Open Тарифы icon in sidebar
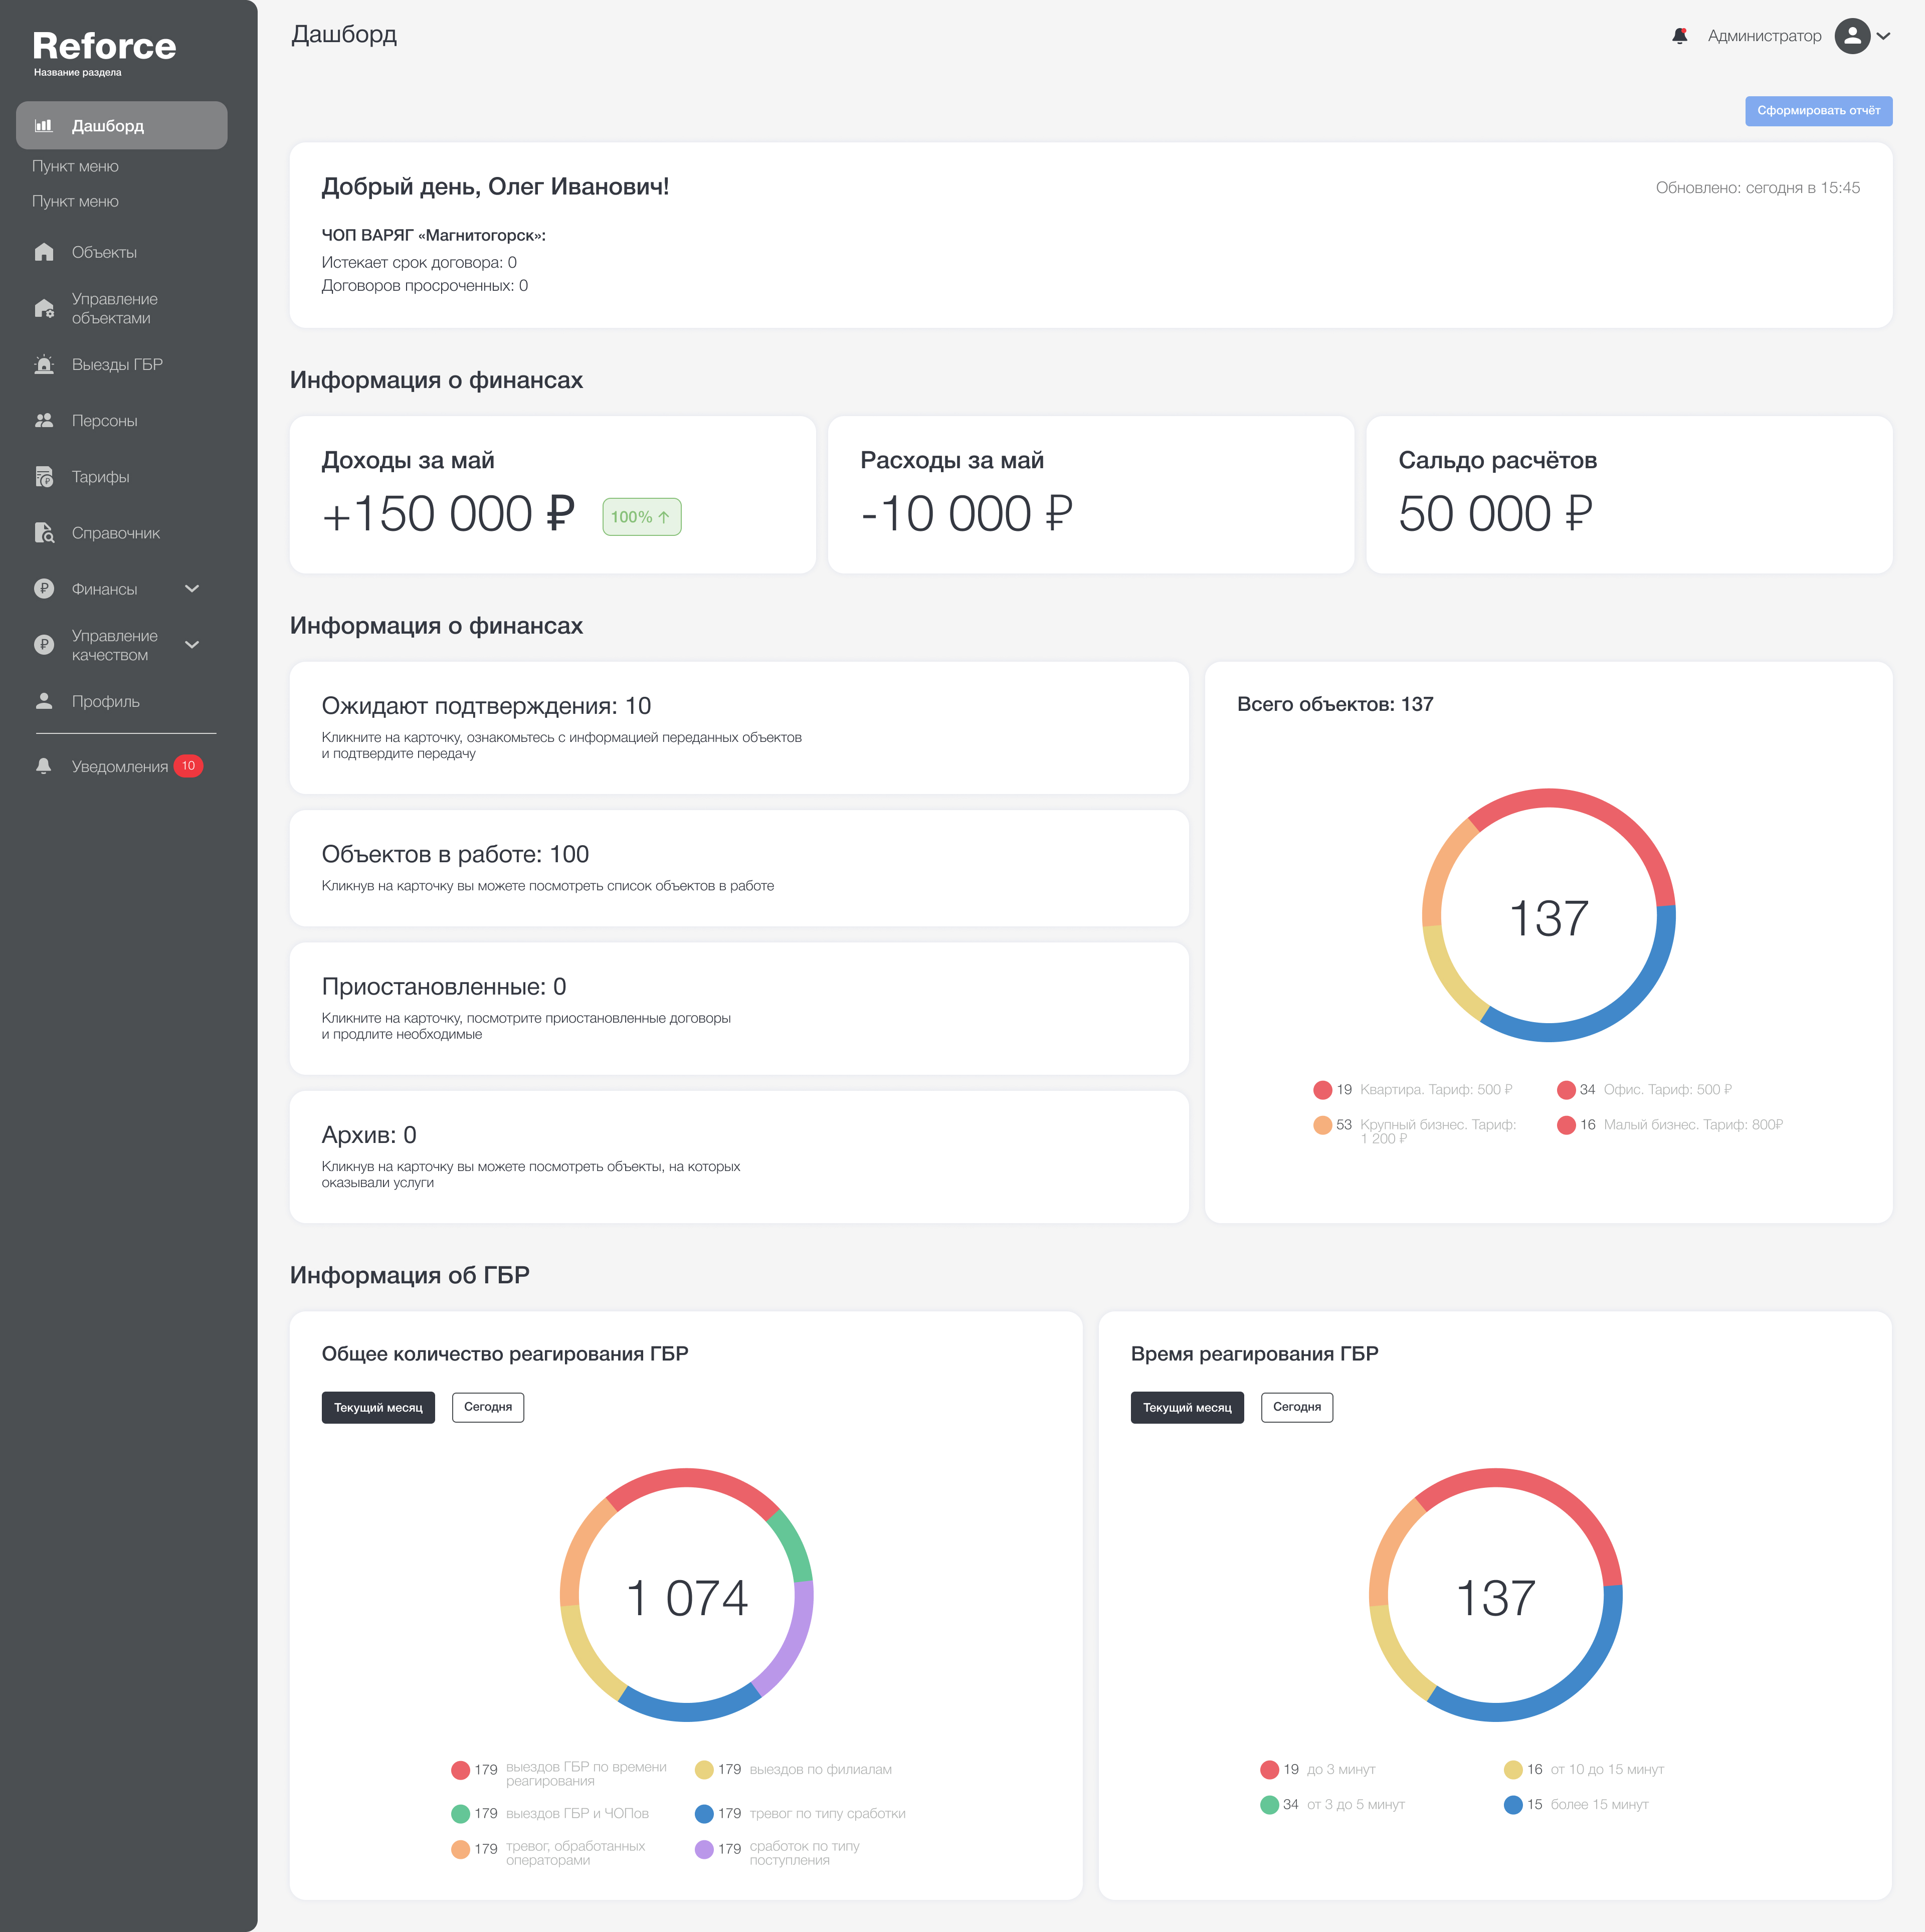1925x1932 pixels. (x=44, y=477)
